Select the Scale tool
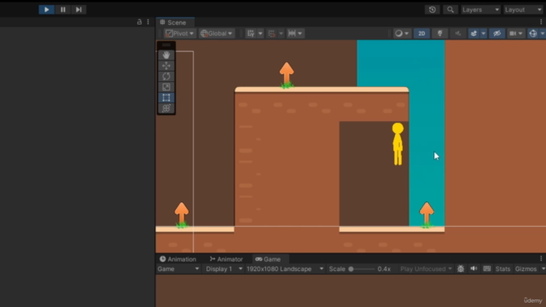546x307 pixels. tap(166, 87)
